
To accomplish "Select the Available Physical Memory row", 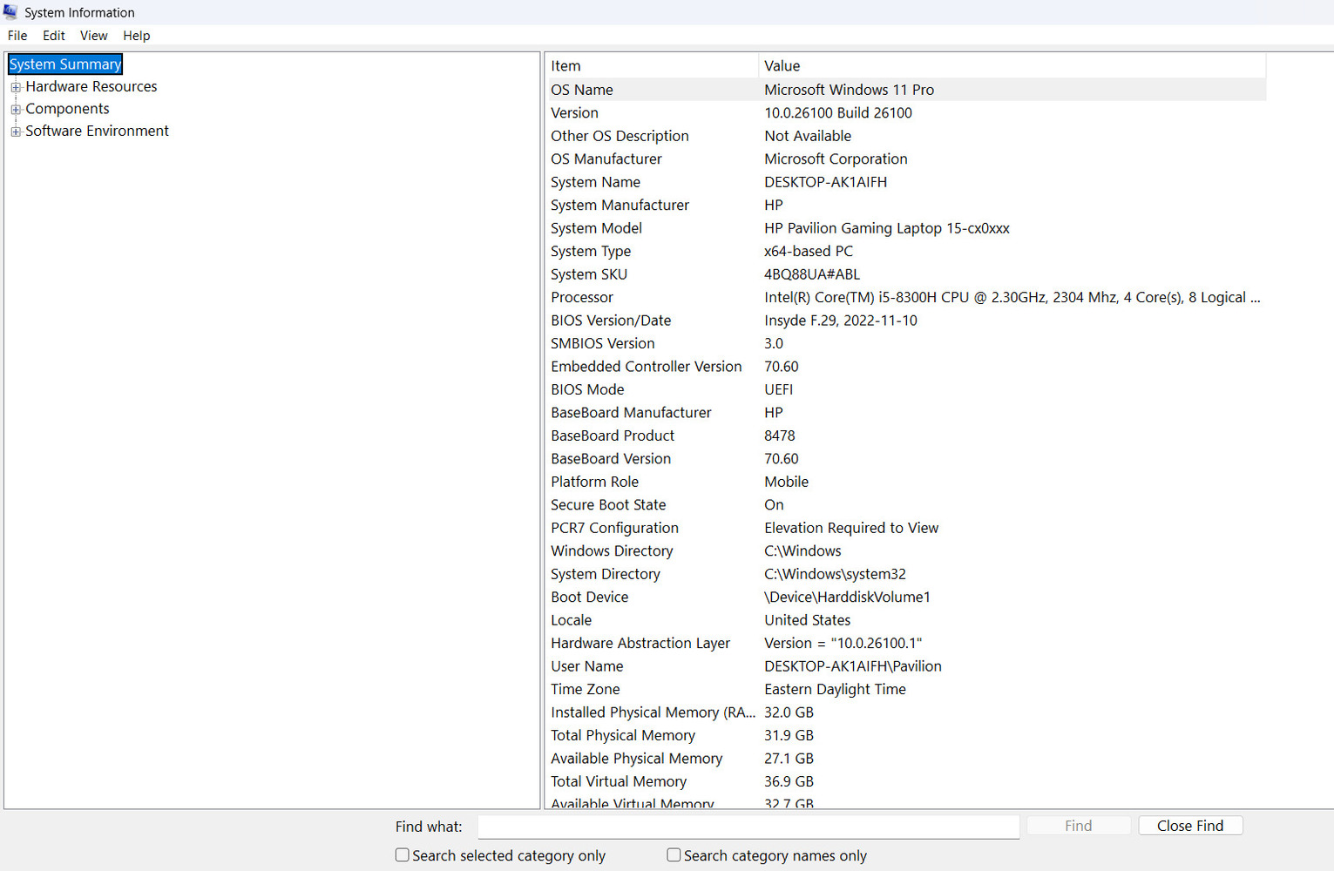I will coord(906,759).
